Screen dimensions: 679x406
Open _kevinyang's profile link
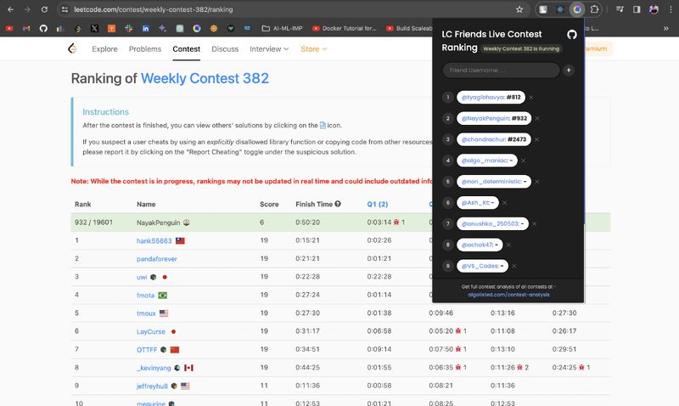click(x=154, y=368)
